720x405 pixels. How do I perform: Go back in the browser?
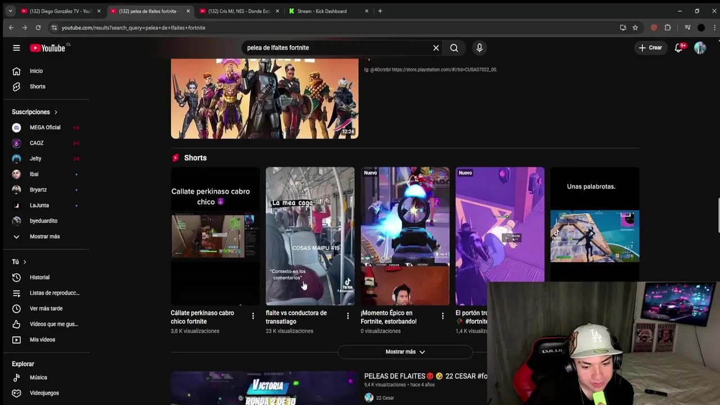[11, 28]
